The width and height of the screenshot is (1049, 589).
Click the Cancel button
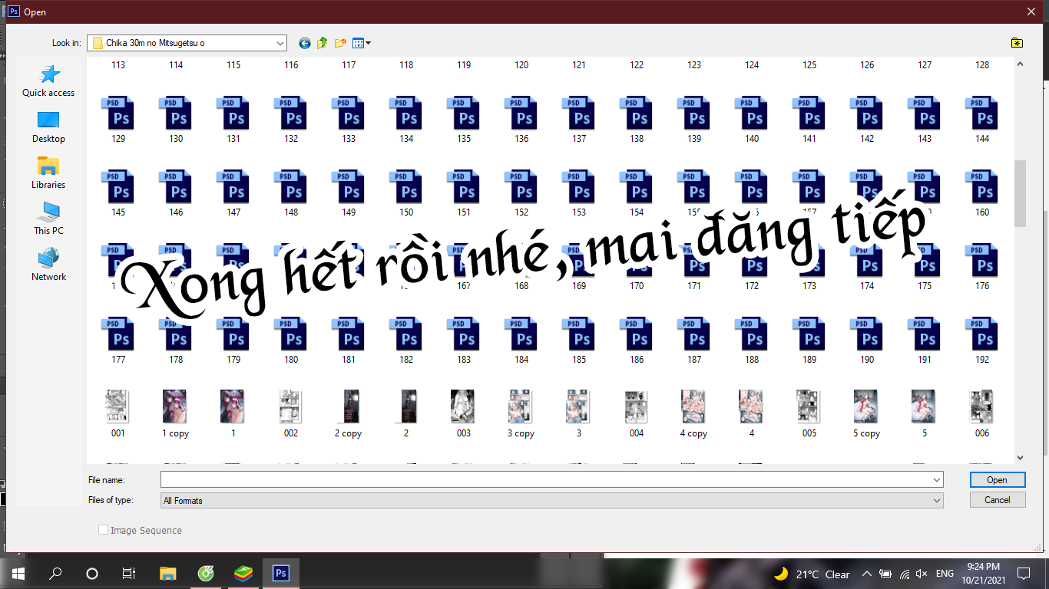pos(997,499)
